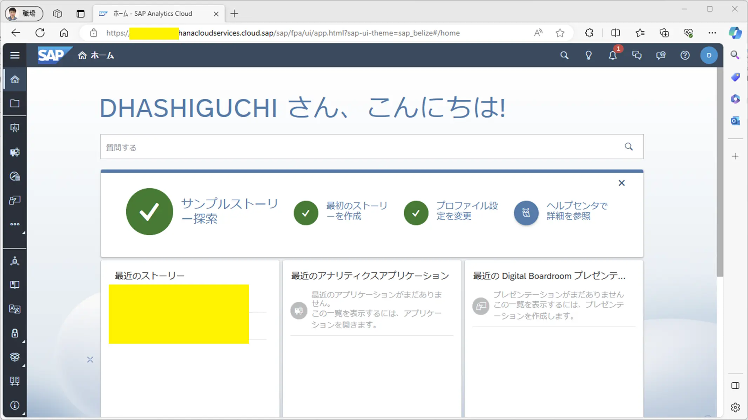
Task: Expand the More (three dots) sidebar item
Action: tap(15, 224)
